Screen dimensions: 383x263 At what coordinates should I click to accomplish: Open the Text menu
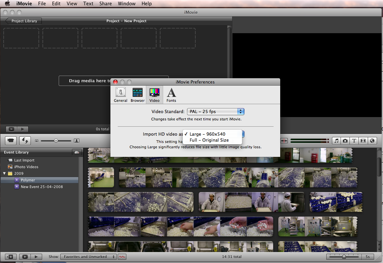point(88,3)
